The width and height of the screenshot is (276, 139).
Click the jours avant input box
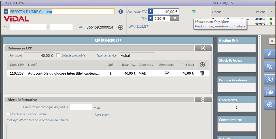coord(81,114)
